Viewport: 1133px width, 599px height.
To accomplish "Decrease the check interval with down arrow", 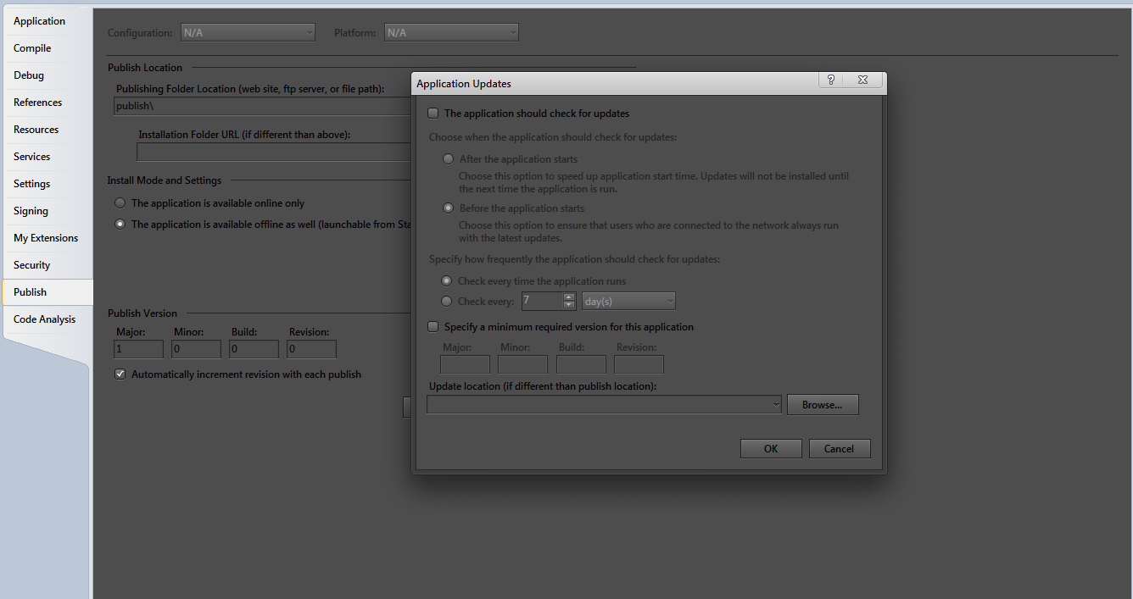I will [569, 305].
